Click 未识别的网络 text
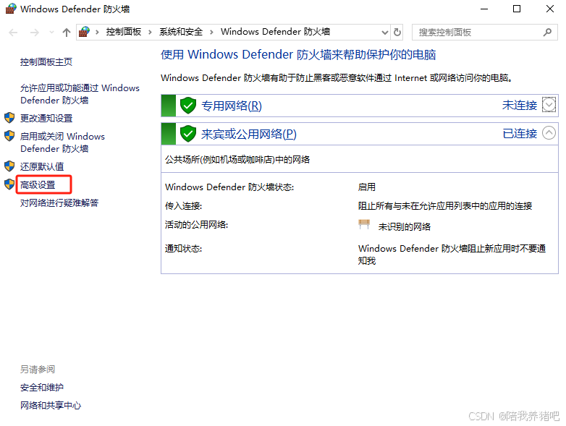 (x=405, y=227)
